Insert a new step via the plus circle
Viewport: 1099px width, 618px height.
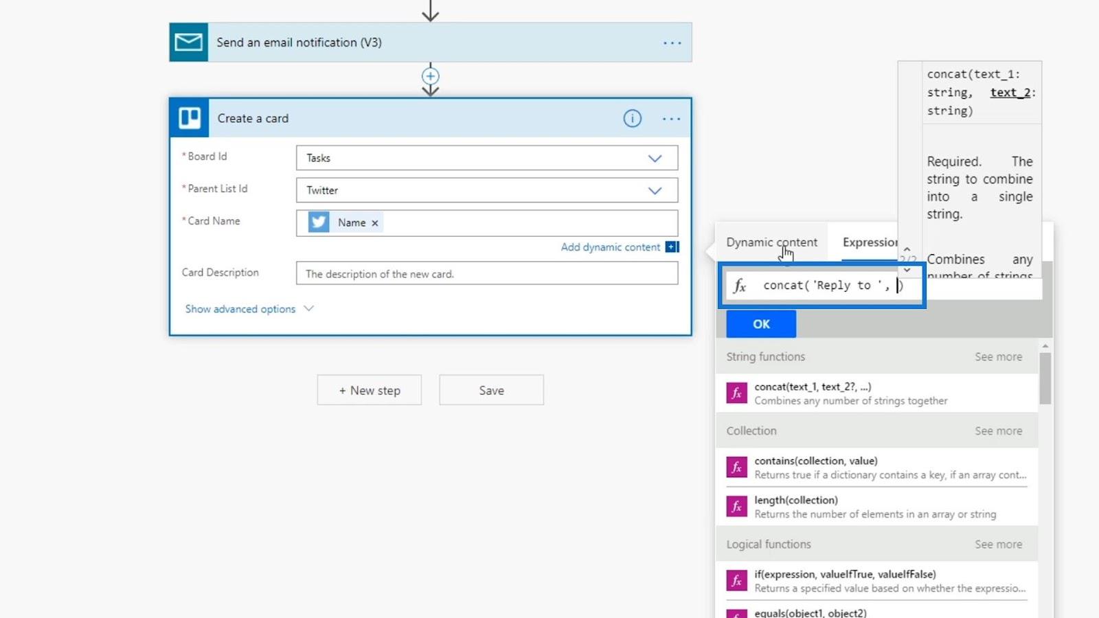(430, 76)
